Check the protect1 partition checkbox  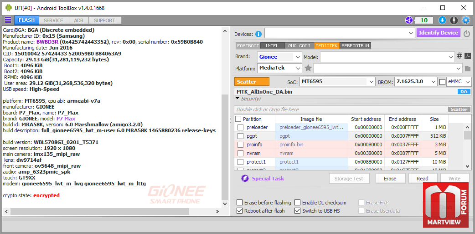[x=240, y=162]
